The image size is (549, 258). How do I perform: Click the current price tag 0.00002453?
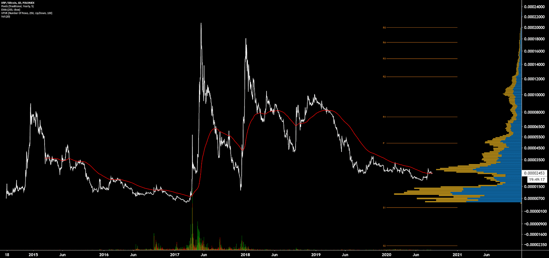[534, 173]
